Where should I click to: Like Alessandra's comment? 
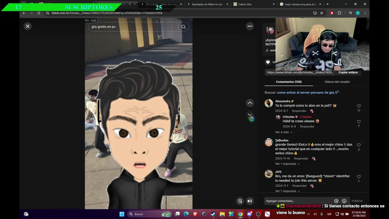[x=359, y=106]
